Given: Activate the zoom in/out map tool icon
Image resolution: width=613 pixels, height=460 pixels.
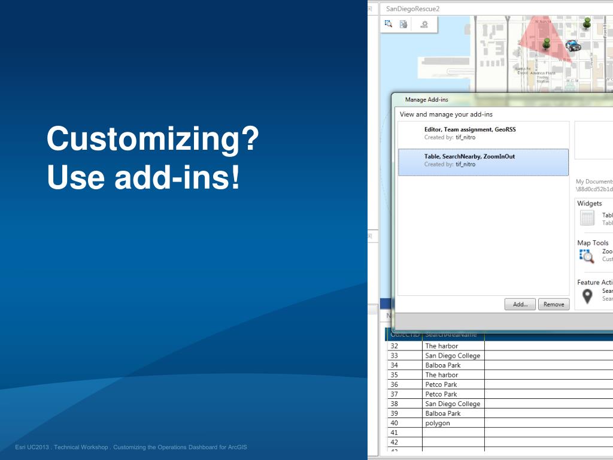Looking at the screenshot, I should (x=388, y=24).
